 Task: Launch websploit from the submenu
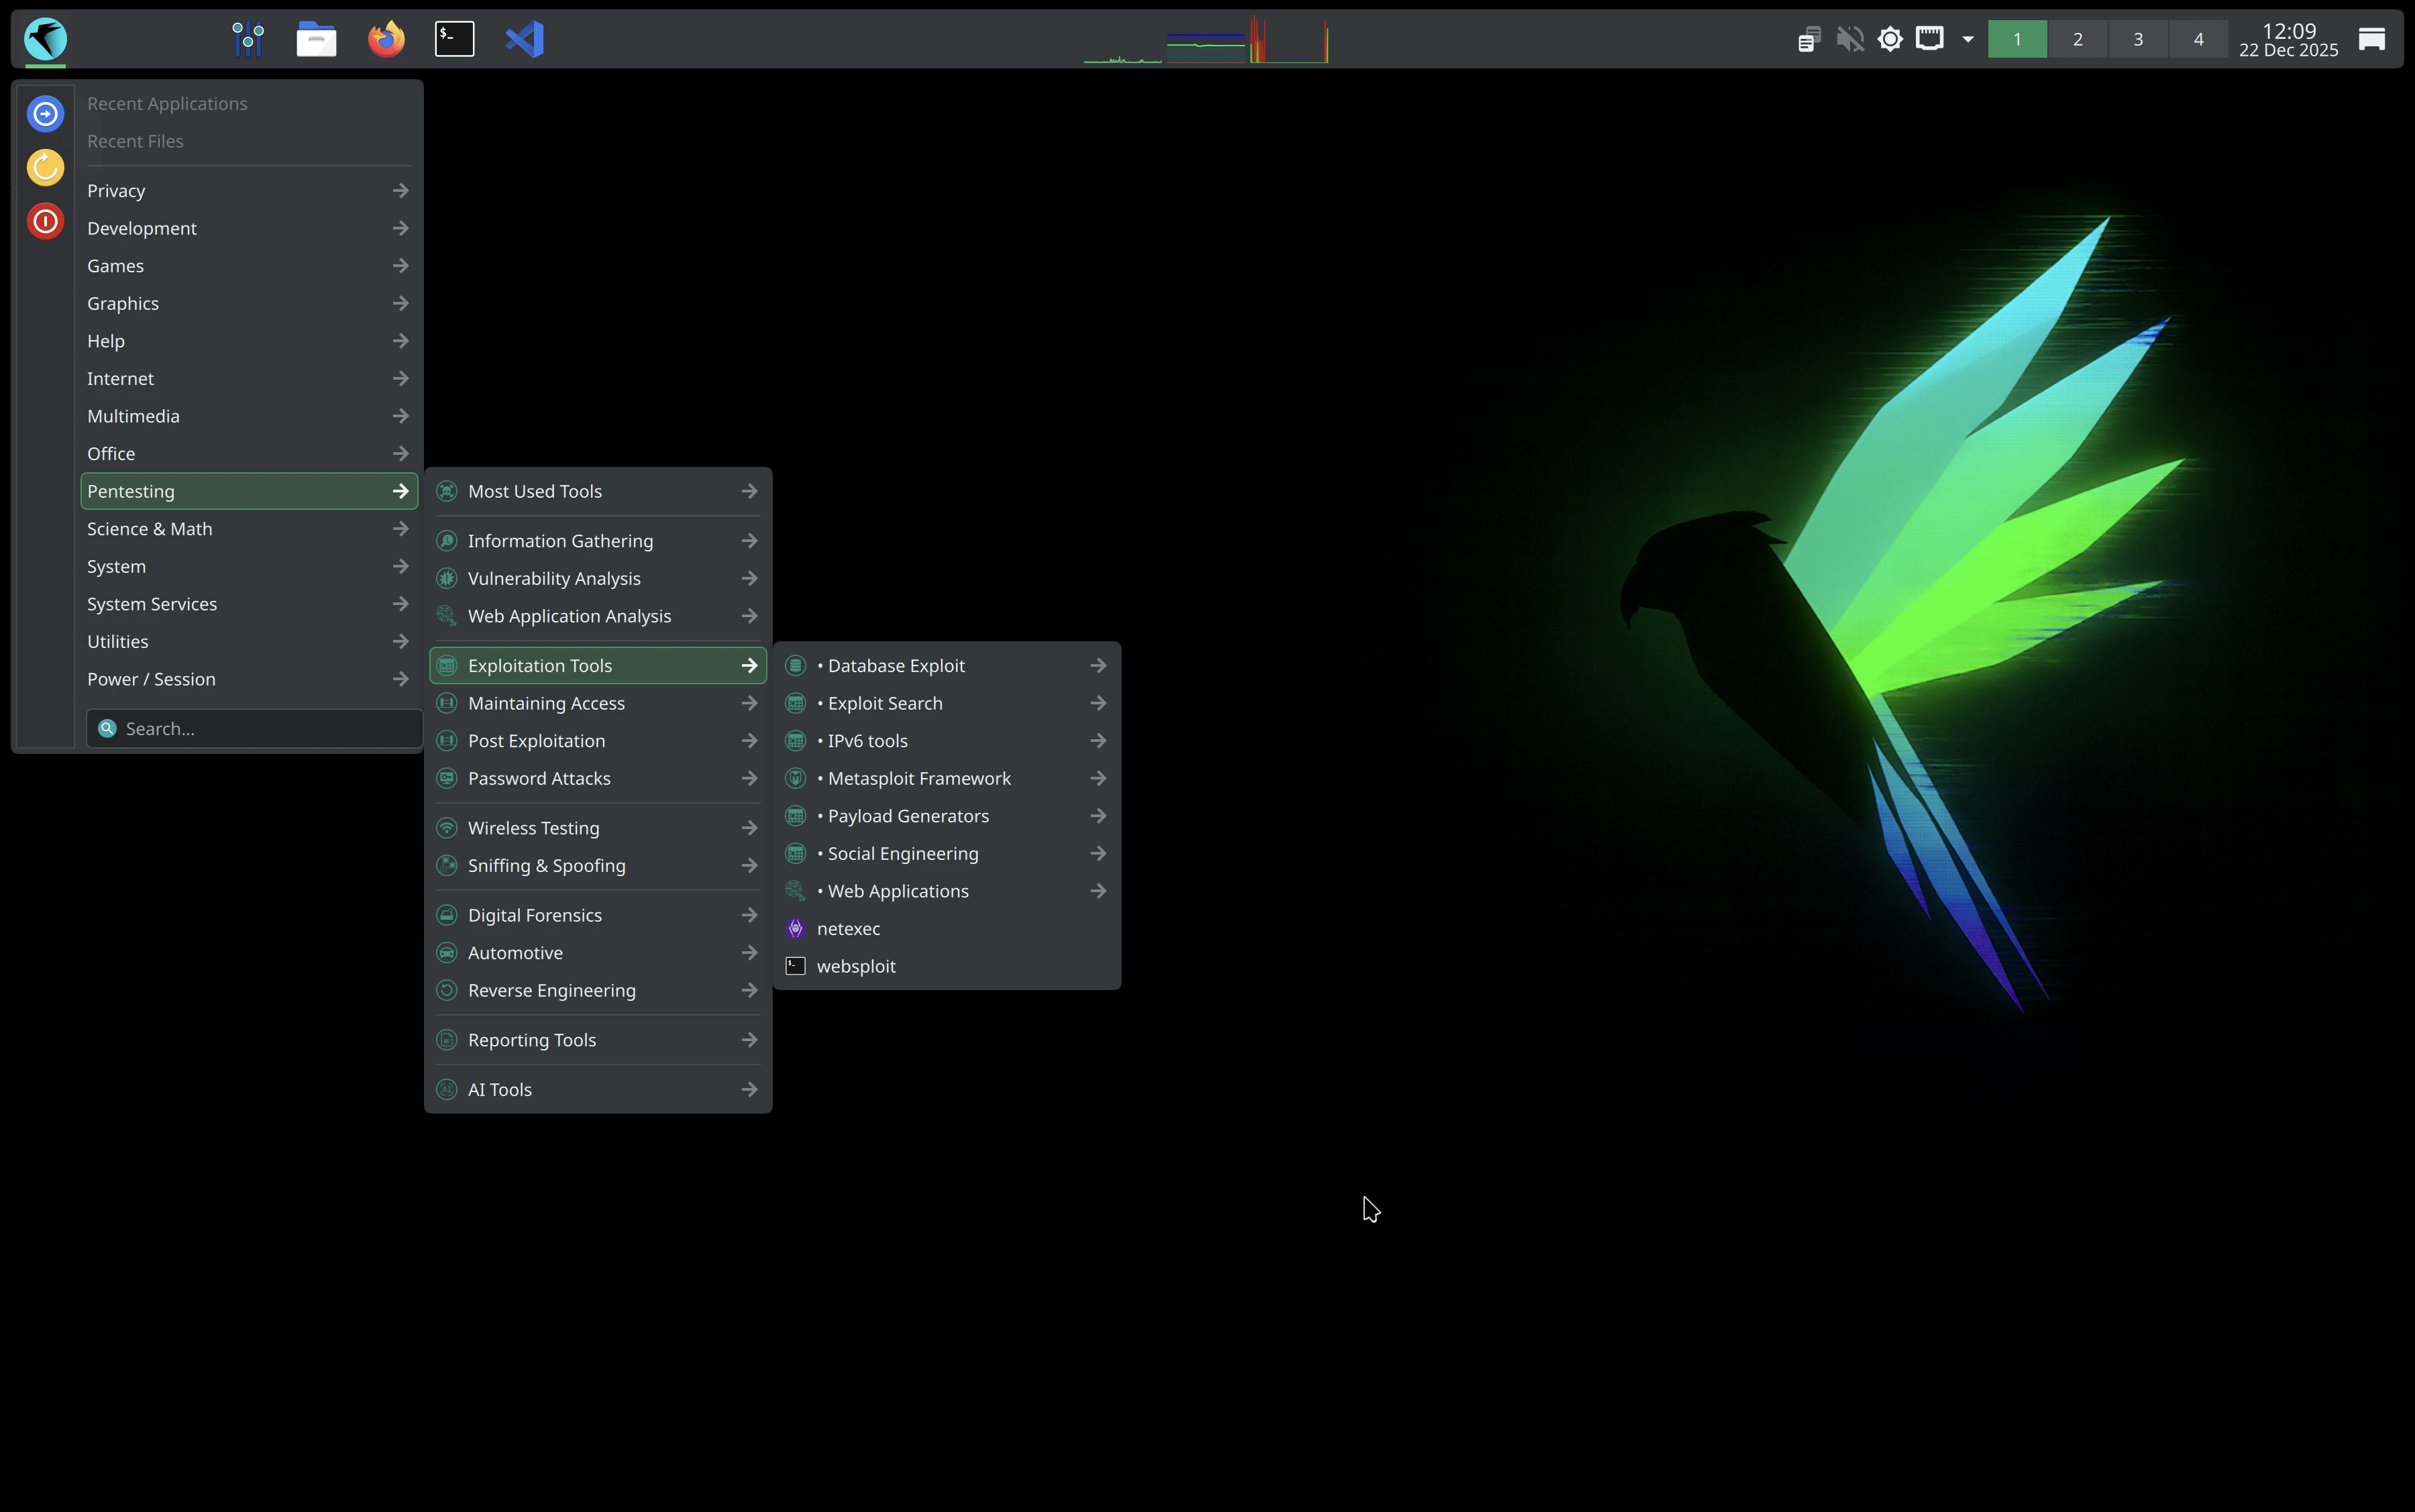click(x=855, y=966)
